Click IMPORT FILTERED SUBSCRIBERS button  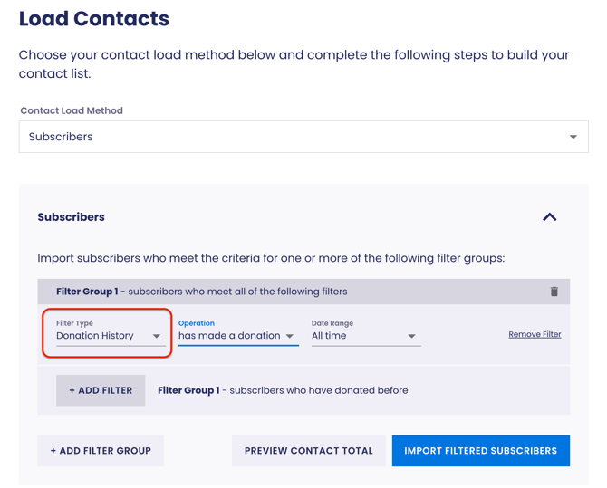pos(480,451)
